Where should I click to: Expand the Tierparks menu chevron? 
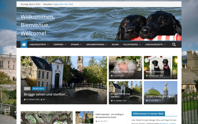click(x=65, y=45)
